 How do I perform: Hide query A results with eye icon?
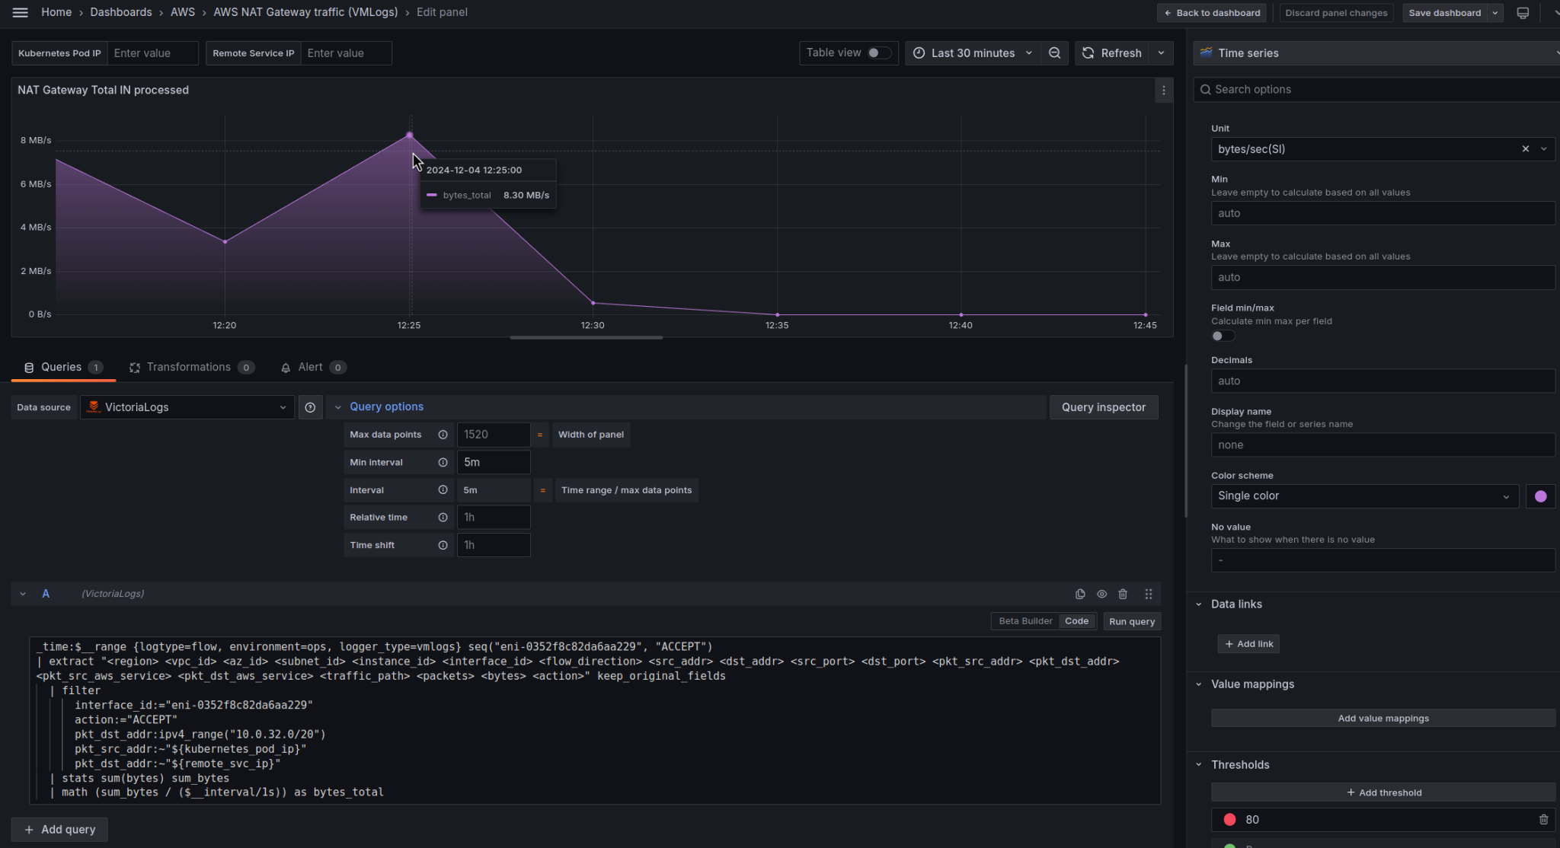pos(1101,594)
